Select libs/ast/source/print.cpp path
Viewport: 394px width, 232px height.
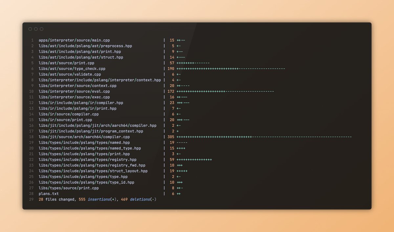tap(67, 63)
